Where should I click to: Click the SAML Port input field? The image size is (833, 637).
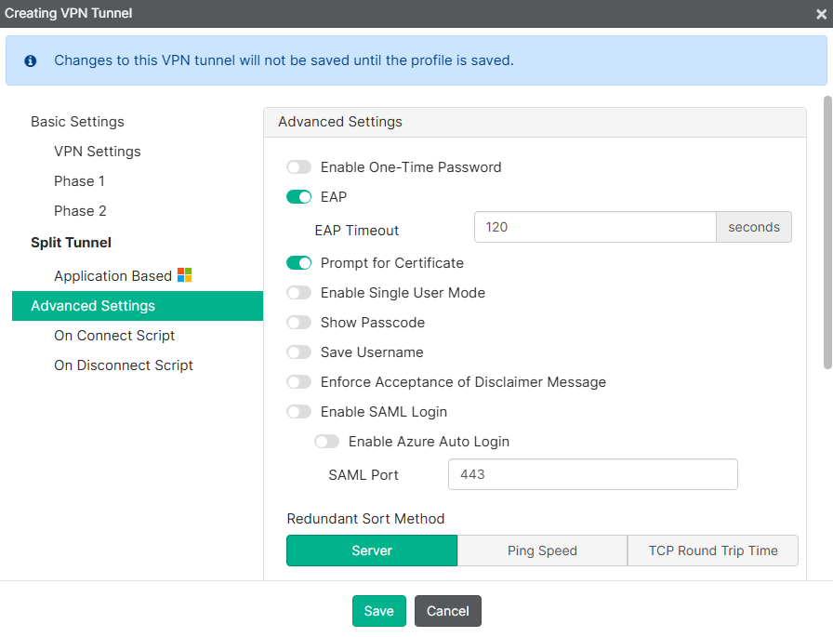(592, 474)
